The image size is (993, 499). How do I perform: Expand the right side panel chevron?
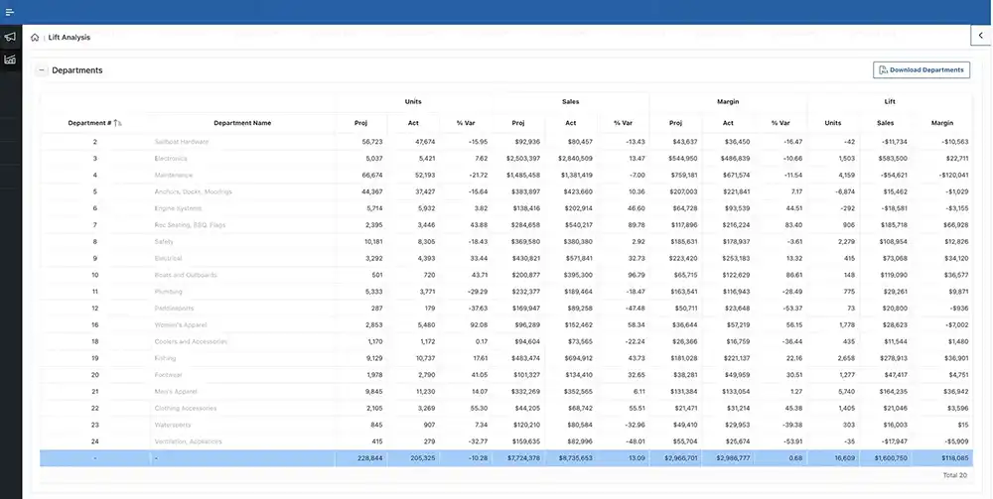[981, 36]
